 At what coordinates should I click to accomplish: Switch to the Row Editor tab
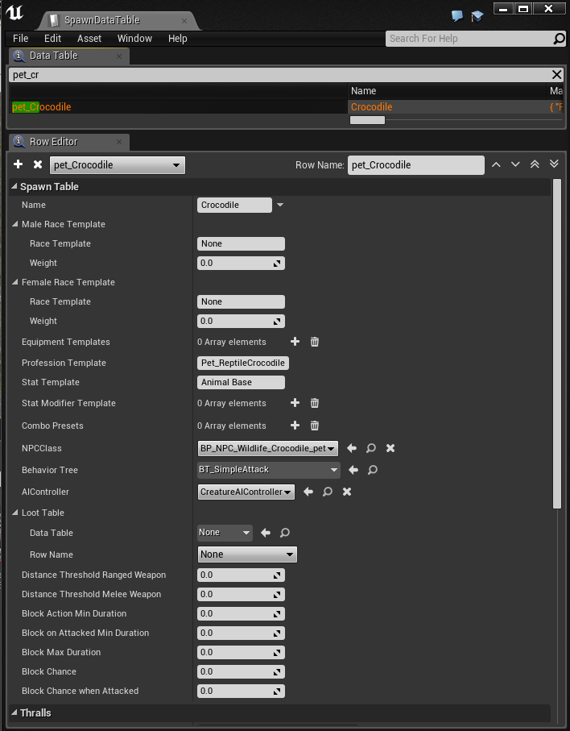tap(53, 142)
